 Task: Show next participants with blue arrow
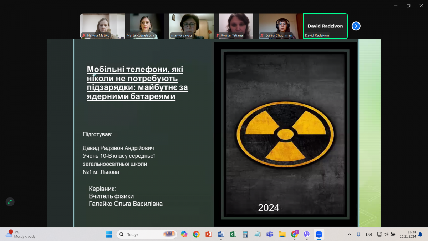click(356, 26)
